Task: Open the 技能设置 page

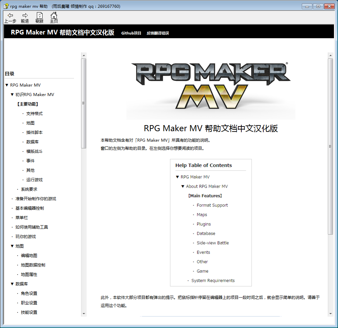Action: 29,312
